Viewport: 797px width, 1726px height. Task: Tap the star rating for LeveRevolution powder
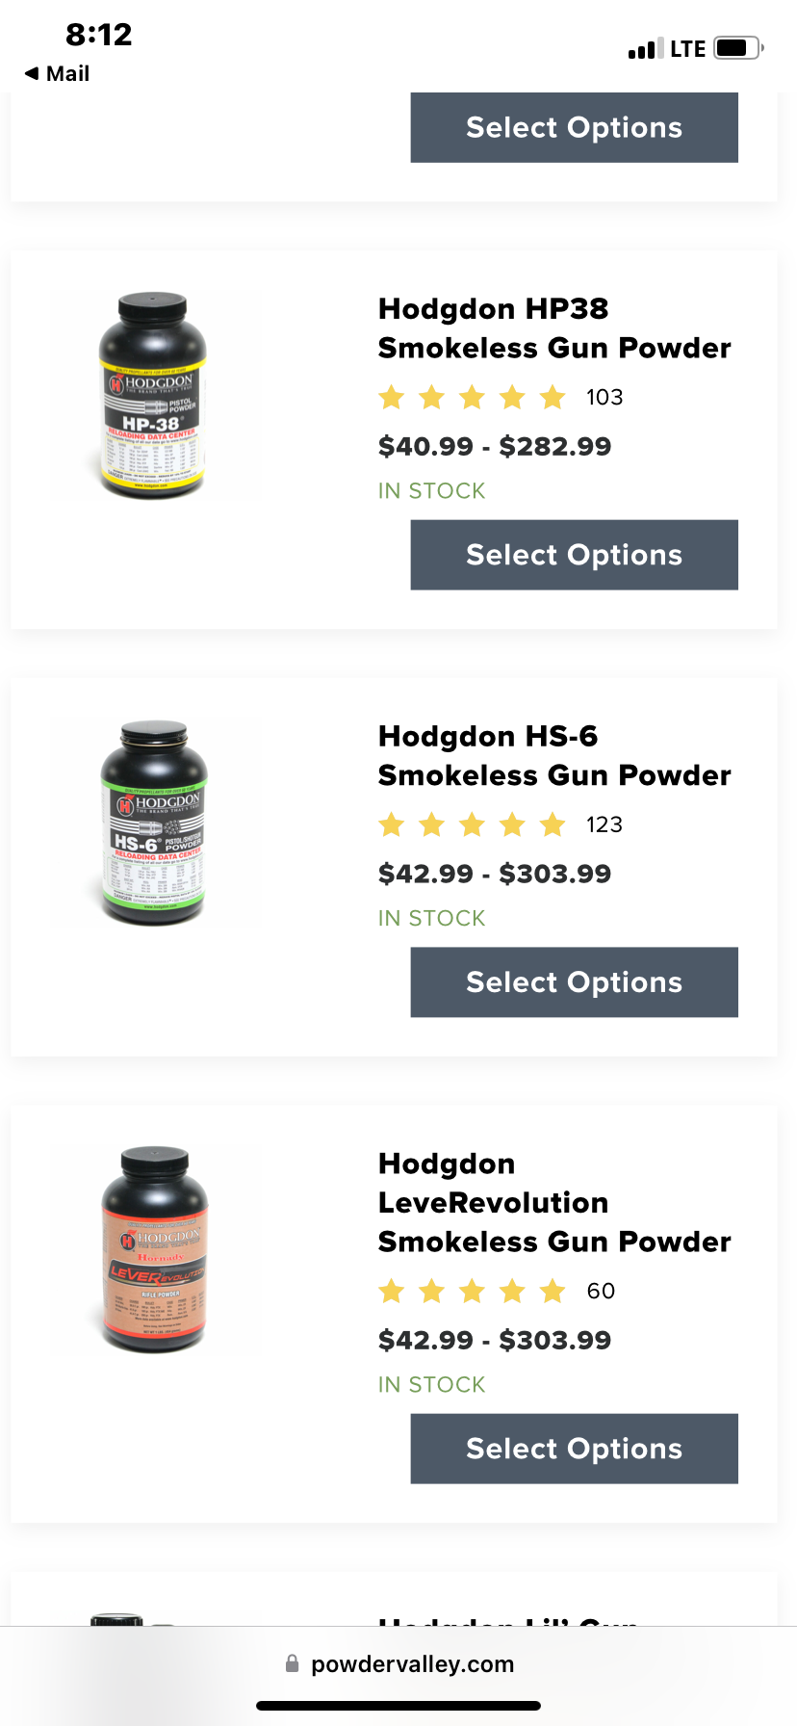click(x=472, y=1291)
